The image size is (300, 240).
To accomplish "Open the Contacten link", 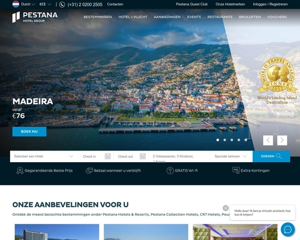I will [115, 4].
